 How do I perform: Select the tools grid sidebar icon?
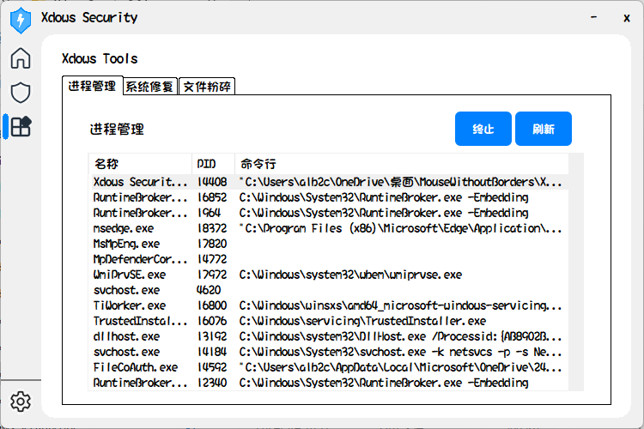coord(21,126)
